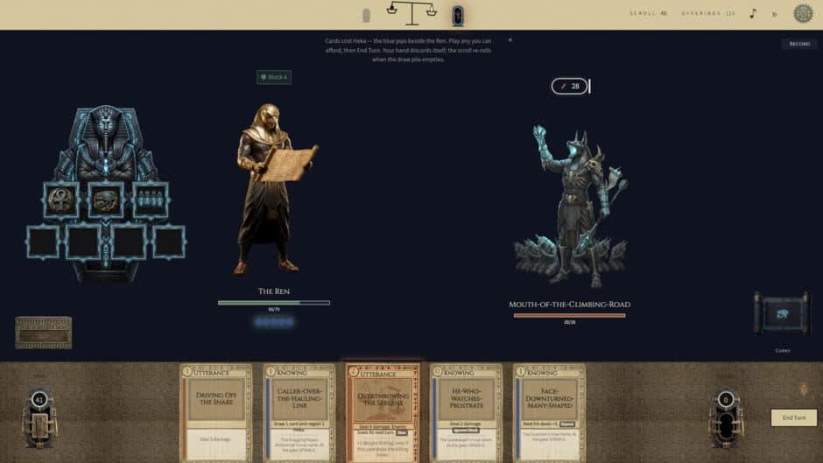Click the faint emblem above End Turn

click(x=803, y=389)
